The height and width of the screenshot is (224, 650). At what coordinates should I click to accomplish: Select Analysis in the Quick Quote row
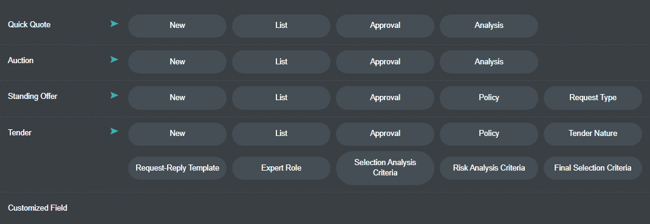pyautogui.click(x=489, y=25)
